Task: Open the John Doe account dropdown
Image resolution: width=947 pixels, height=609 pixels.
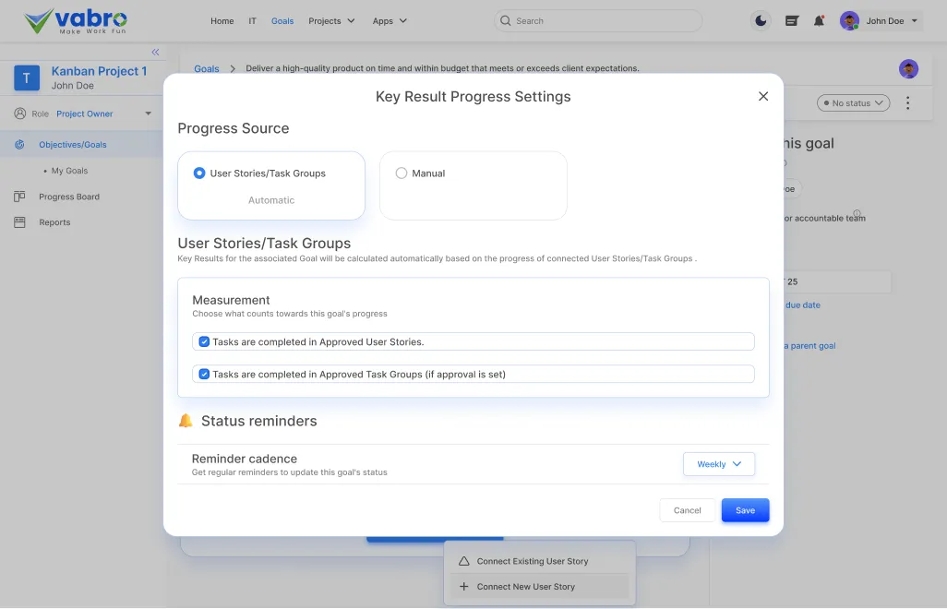Action: point(881,21)
